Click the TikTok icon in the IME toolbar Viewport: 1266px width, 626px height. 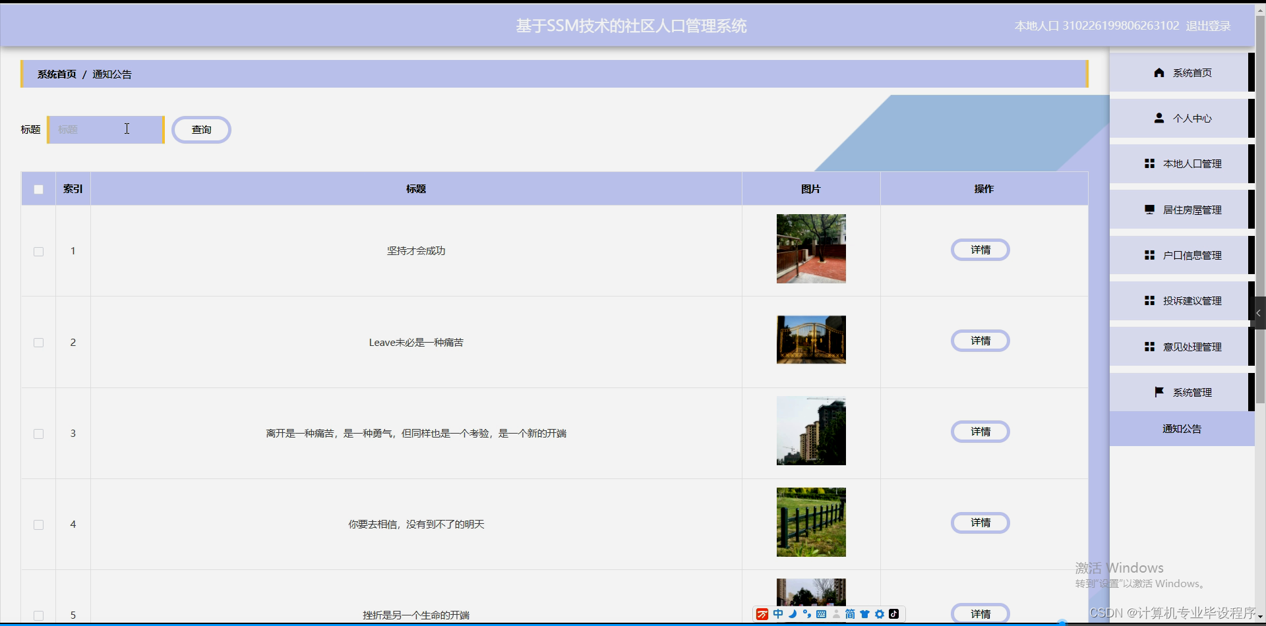tap(895, 614)
